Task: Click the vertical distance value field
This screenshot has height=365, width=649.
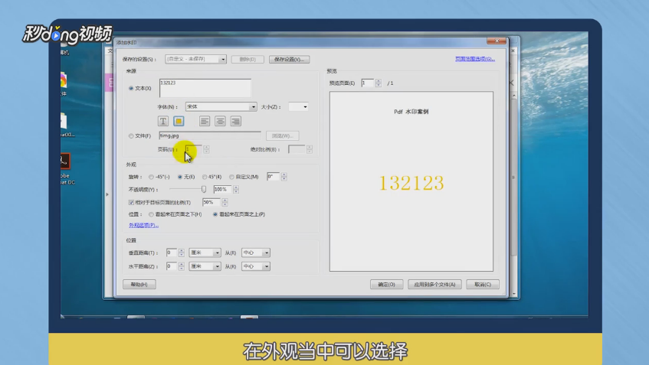Action: click(x=172, y=253)
